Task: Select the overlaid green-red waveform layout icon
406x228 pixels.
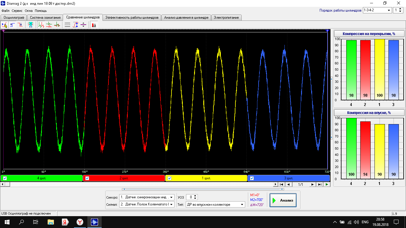Action: (57, 25)
